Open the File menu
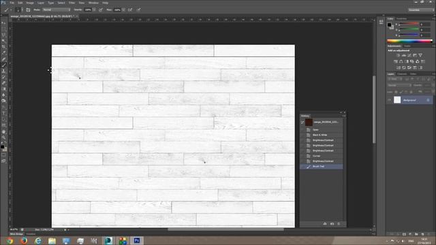 coord(12,3)
